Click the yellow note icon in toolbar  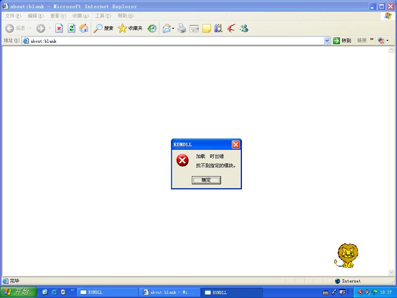tap(206, 28)
